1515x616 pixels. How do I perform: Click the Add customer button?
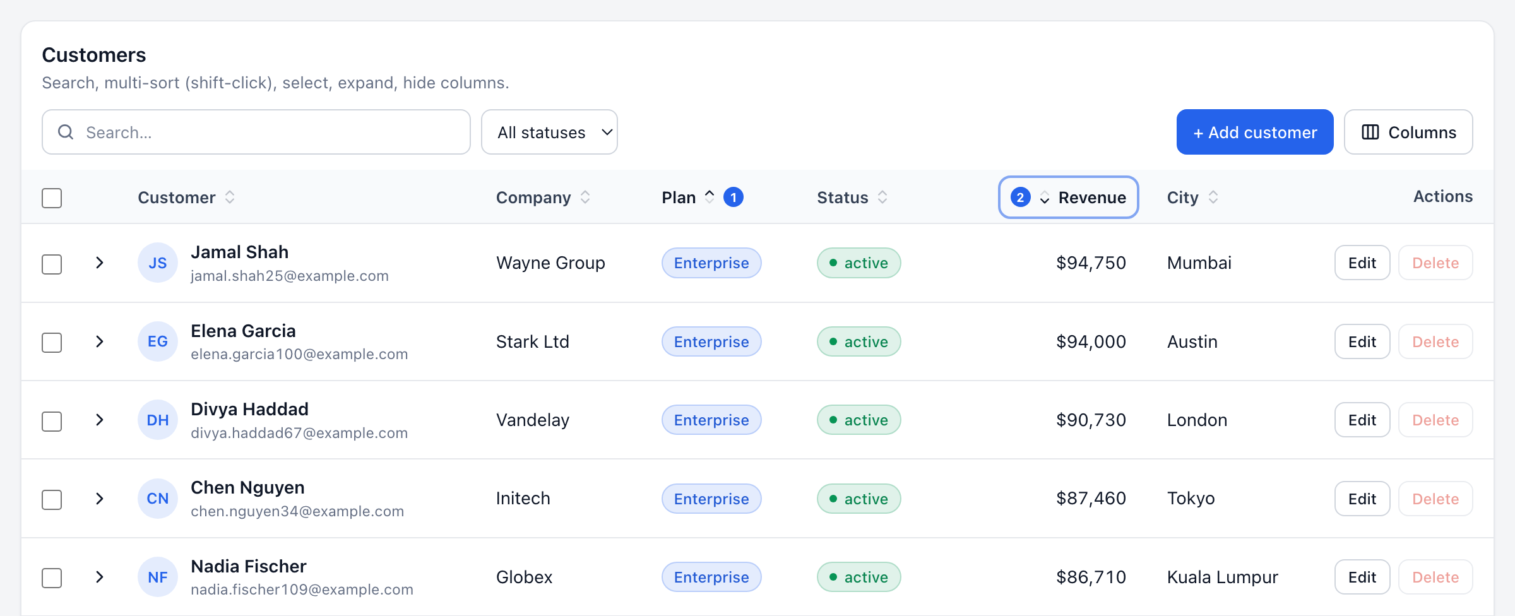[x=1255, y=132]
